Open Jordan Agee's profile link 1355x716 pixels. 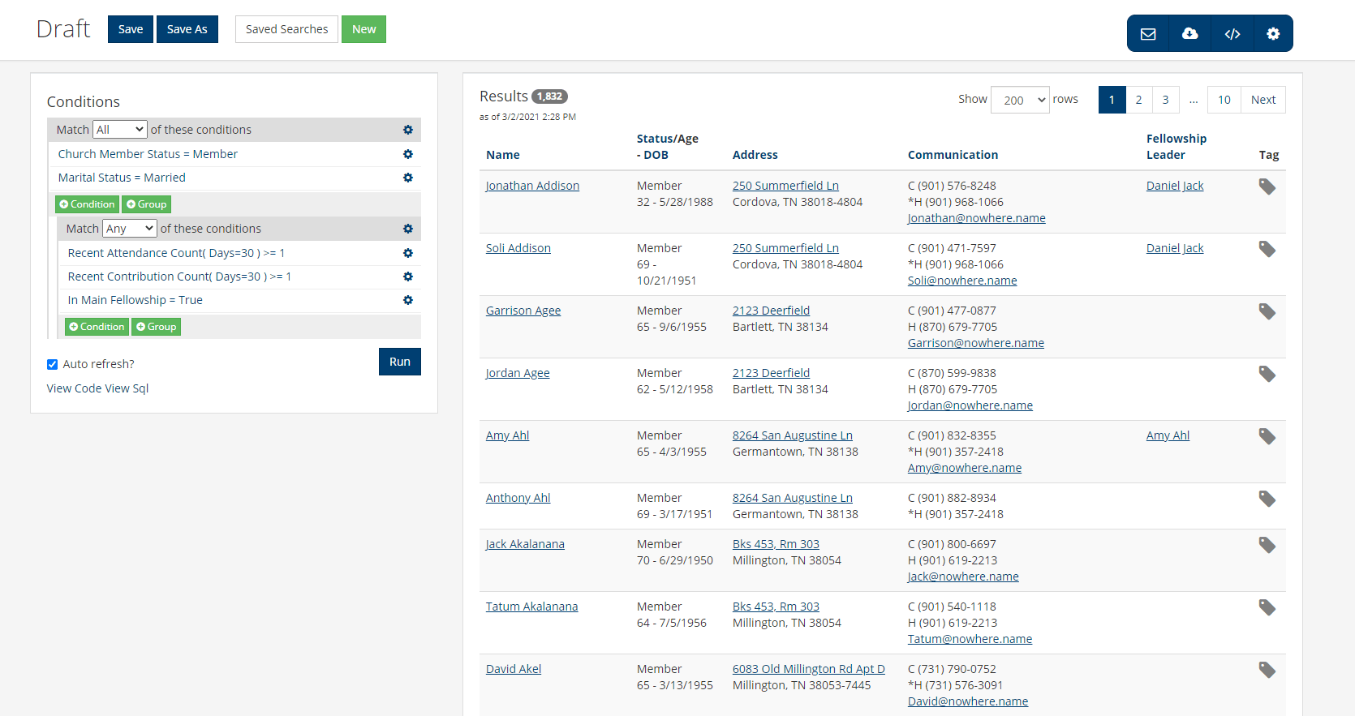[518, 373]
